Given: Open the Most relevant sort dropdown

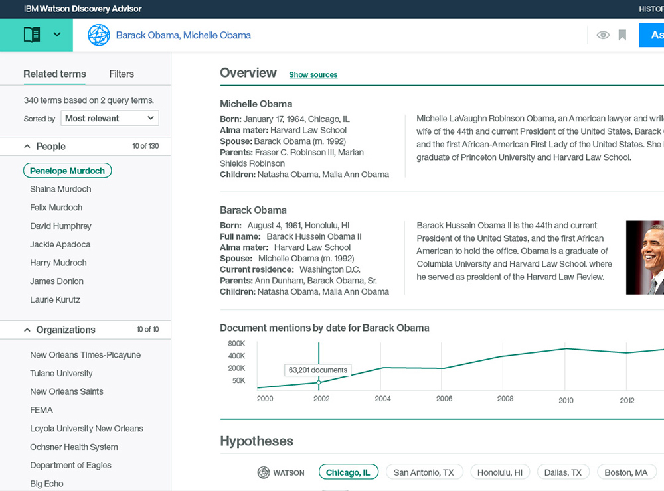Looking at the screenshot, I should click(109, 118).
